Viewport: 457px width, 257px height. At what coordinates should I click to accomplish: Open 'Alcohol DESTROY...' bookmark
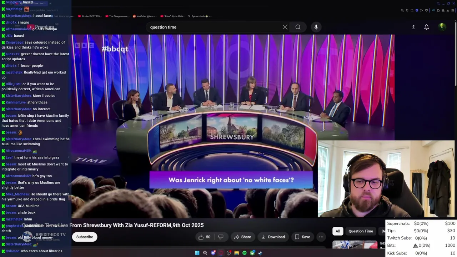(x=90, y=16)
